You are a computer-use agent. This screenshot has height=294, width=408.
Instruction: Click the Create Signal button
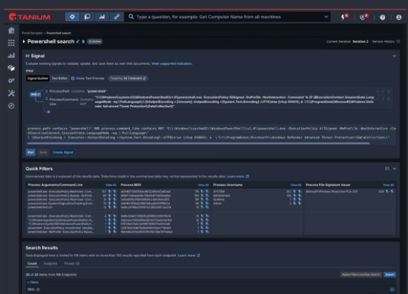coord(63,152)
